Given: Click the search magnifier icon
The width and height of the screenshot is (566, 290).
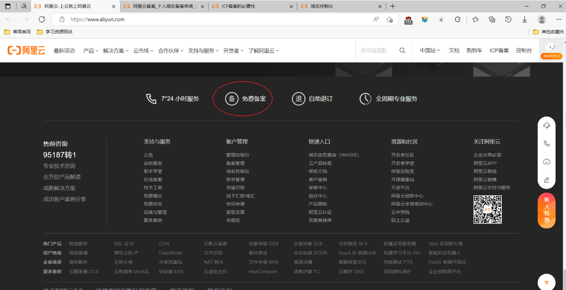Looking at the screenshot, I should tap(402, 51).
